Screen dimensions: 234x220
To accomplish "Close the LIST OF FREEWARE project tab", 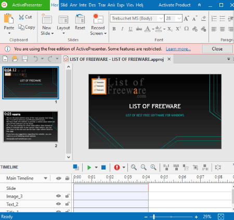I will [x=169, y=59].
